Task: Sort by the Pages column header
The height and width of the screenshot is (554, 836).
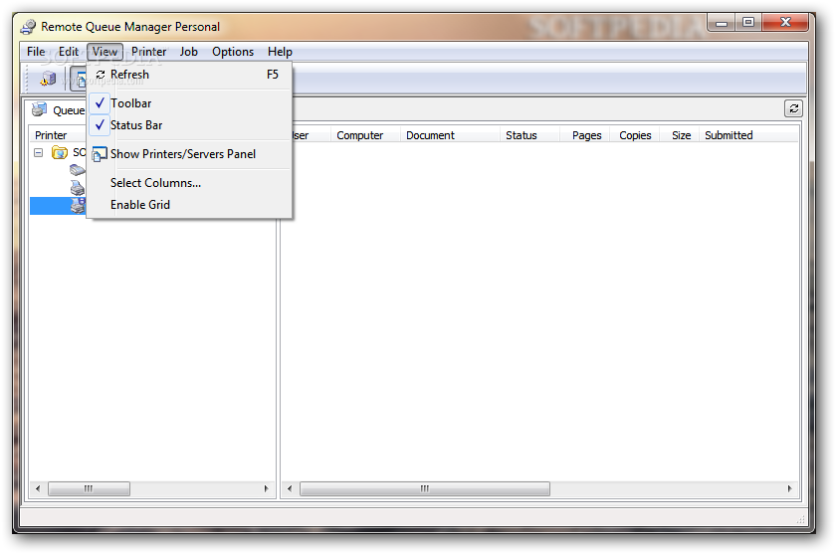Action: coord(586,135)
